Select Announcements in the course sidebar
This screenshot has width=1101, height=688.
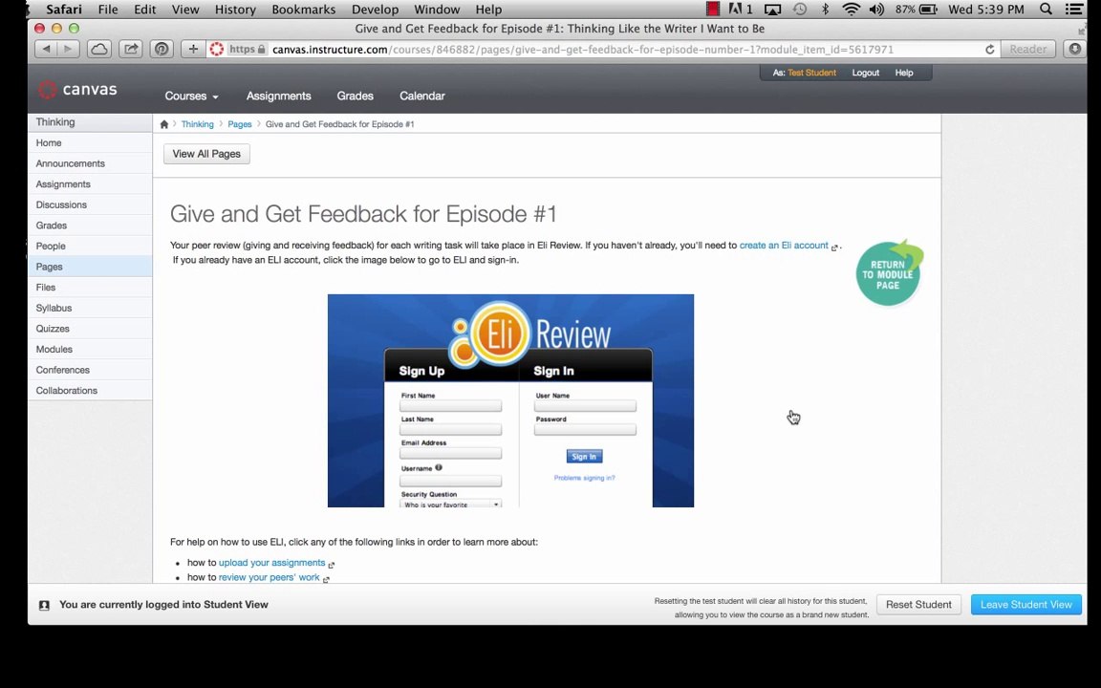click(x=90, y=163)
